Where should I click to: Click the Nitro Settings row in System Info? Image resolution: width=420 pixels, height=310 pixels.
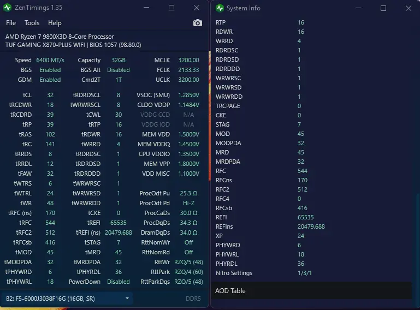click(312, 273)
